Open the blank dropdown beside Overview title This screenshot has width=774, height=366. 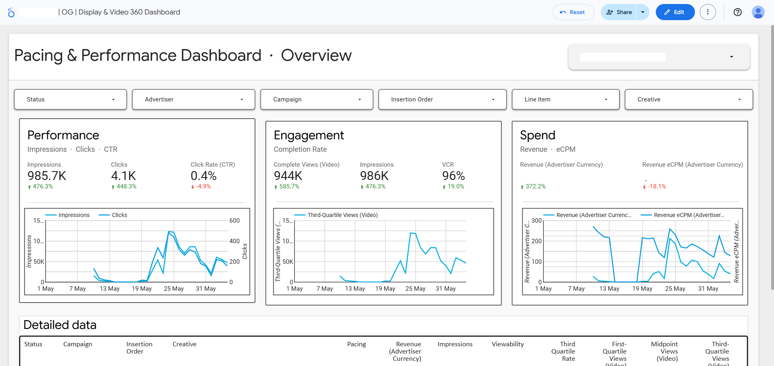pyautogui.click(x=659, y=57)
